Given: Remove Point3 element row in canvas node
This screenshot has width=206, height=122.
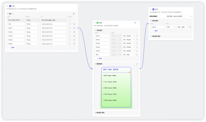Looking at the screenshot, I should [x=137, y=43].
